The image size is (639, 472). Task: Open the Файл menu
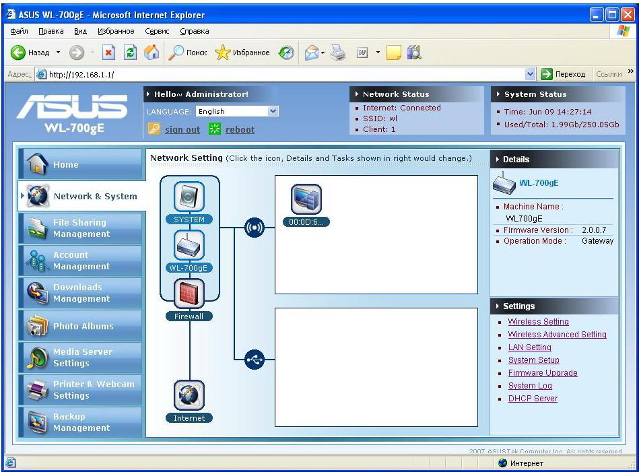(x=19, y=31)
